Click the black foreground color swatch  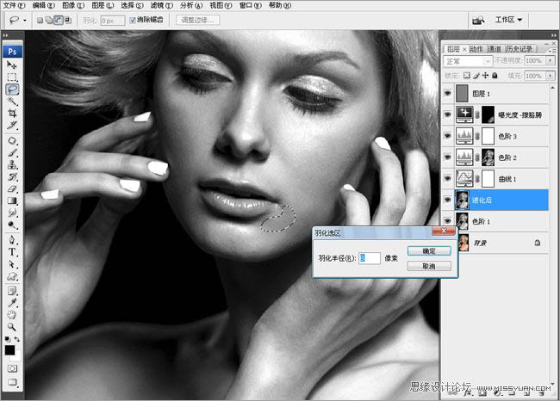(x=9, y=349)
